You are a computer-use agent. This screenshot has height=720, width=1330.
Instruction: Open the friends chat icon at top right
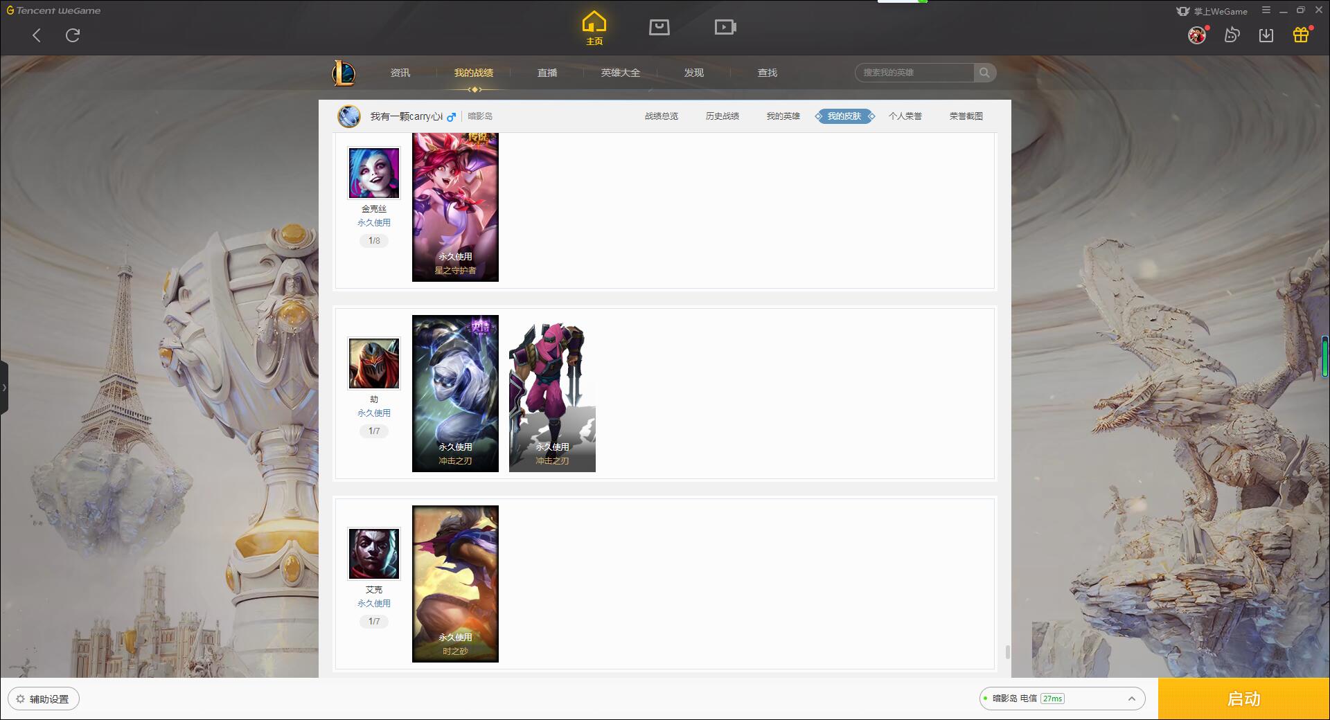click(1232, 35)
